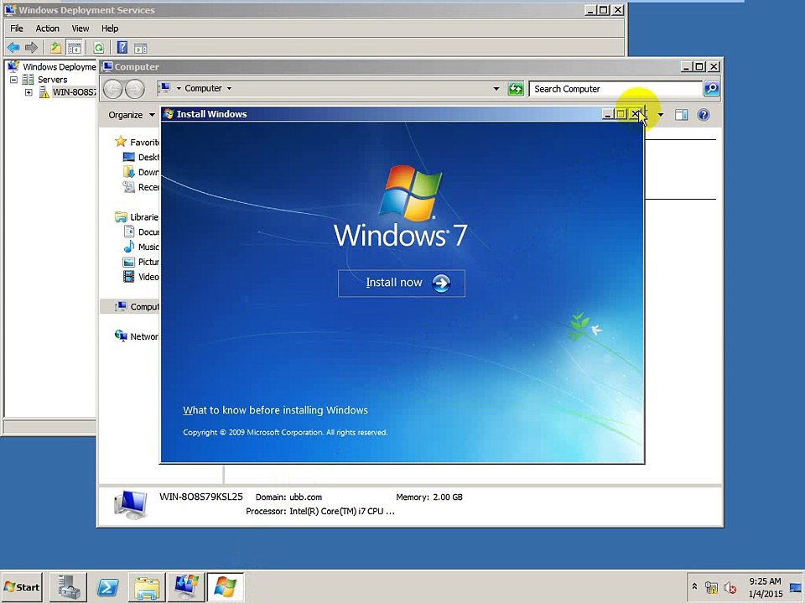Click green Refresh icon in WDS toolbar

(99, 48)
